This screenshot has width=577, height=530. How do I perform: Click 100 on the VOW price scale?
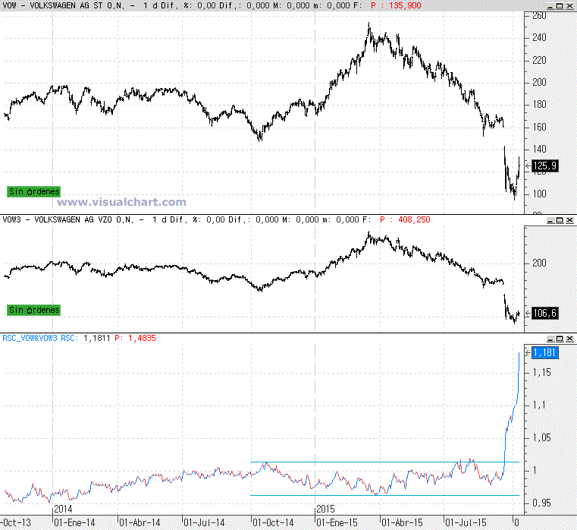[x=539, y=194]
